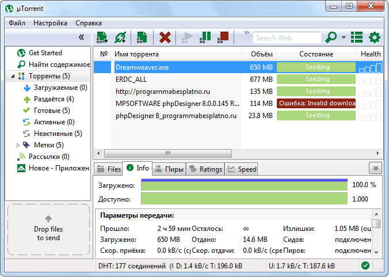
Task: Click the Create New Torrent icon
Action: tap(142, 37)
